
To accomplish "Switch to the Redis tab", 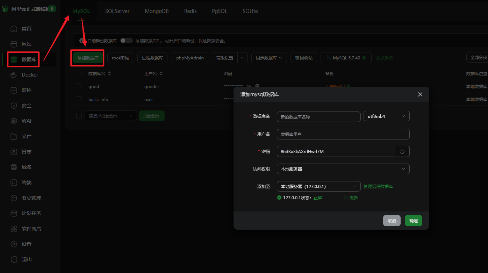I will point(190,11).
